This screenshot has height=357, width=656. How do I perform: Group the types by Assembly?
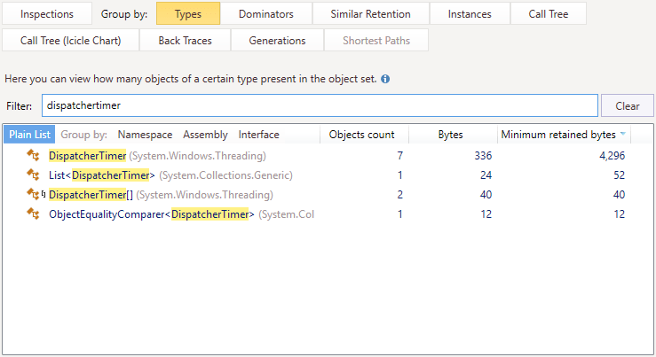205,135
